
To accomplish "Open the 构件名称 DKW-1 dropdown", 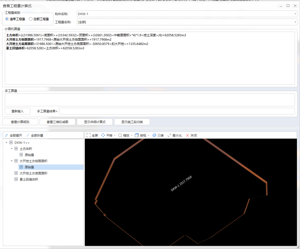I will pyautogui.click(x=295, y=14).
